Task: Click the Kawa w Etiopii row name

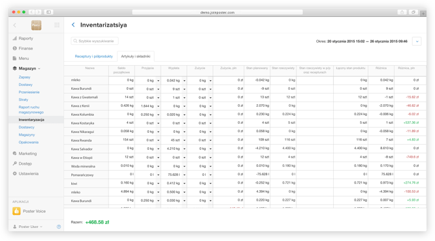Action: (x=82, y=158)
